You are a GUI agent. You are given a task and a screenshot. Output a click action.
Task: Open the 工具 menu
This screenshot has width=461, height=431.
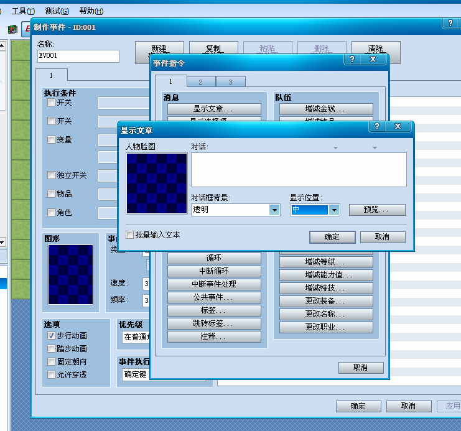(x=23, y=11)
